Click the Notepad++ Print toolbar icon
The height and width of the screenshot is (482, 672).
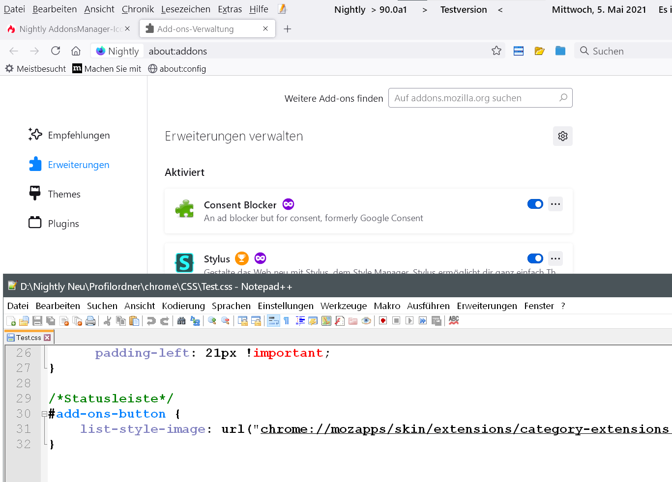(90, 321)
